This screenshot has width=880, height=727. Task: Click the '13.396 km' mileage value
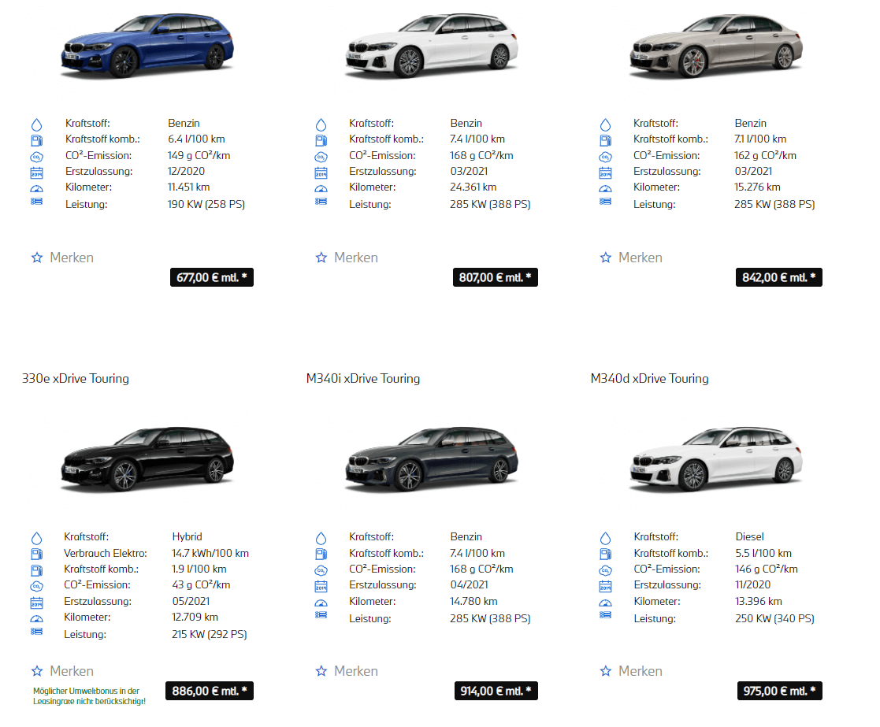pos(758,601)
